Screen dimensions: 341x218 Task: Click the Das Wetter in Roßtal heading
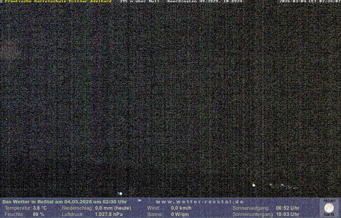click(65, 202)
